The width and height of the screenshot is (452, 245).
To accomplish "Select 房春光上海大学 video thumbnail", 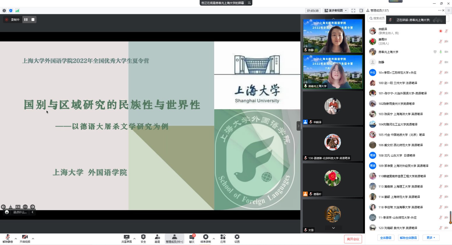I will click(333, 72).
